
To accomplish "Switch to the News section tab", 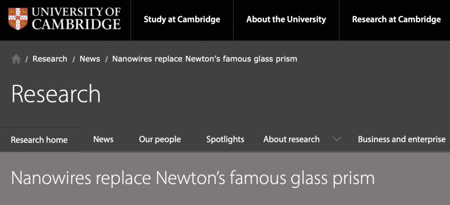I will 103,139.
